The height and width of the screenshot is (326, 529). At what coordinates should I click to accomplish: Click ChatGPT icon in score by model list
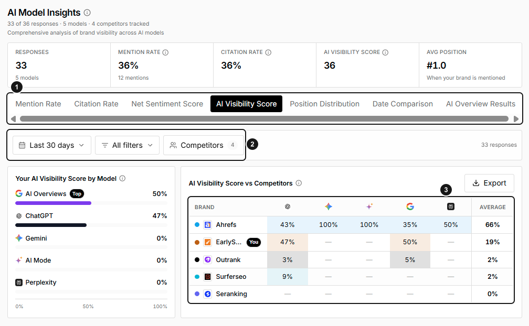coord(19,216)
